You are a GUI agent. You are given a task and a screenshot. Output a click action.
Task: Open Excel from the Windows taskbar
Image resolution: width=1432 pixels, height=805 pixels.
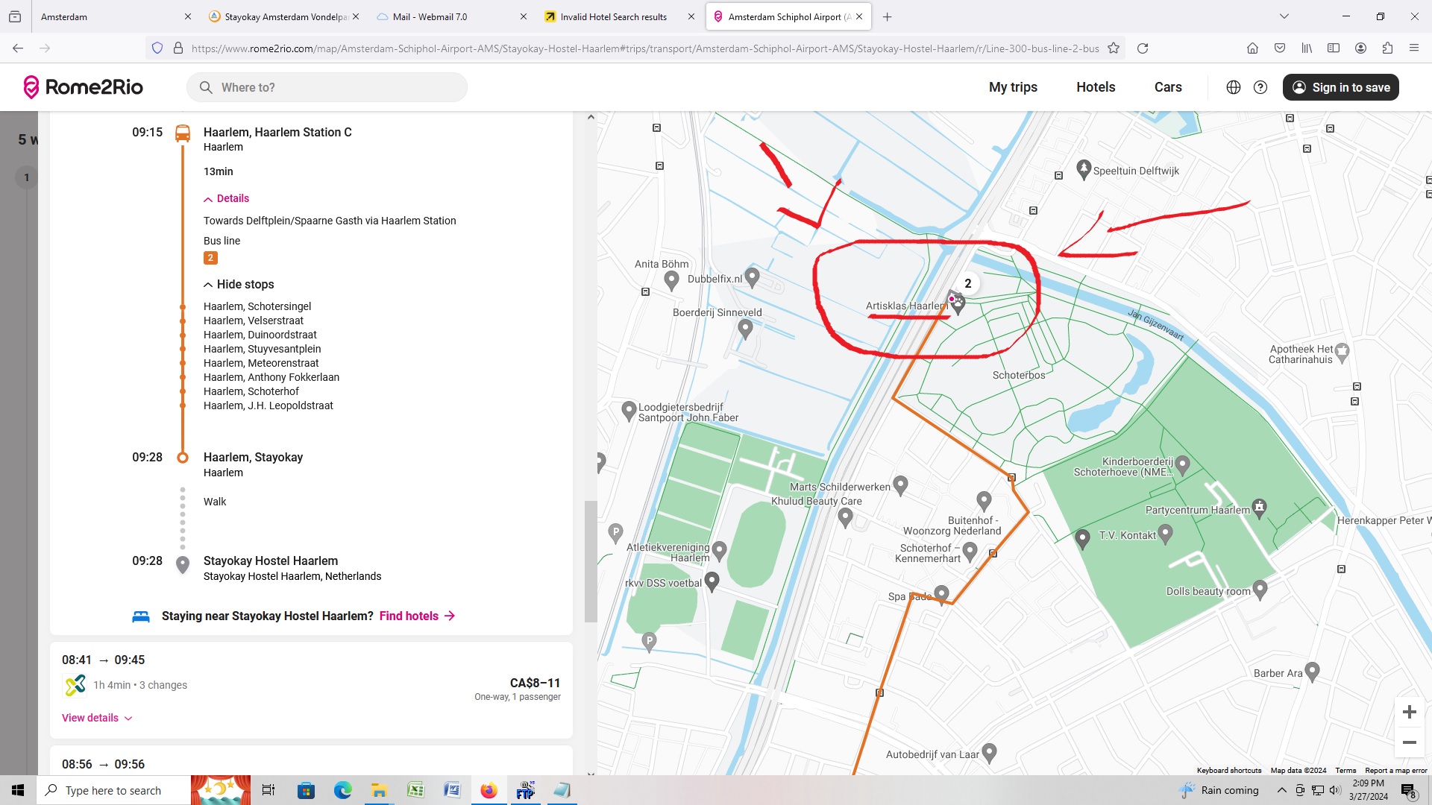pyautogui.click(x=415, y=790)
